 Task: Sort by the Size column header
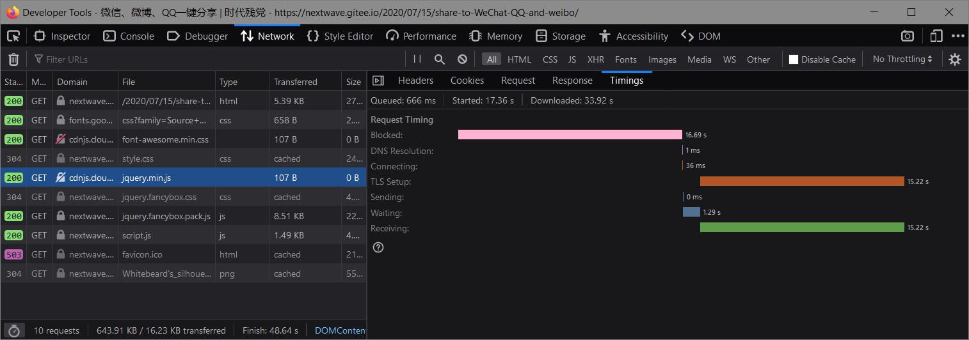coord(354,82)
